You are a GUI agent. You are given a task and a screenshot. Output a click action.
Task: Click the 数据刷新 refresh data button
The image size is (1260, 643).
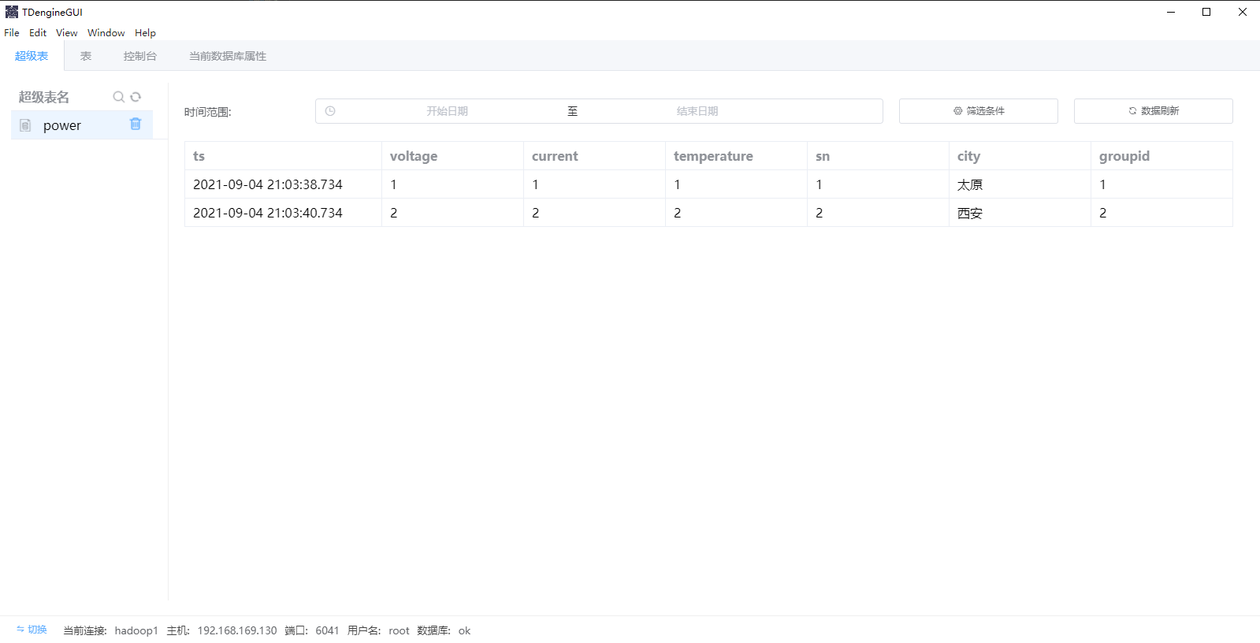click(x=1154, y=111)
